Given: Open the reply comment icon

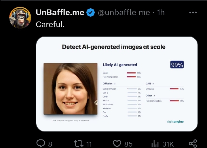Looking at the screenshot, I should coord(41,143).
